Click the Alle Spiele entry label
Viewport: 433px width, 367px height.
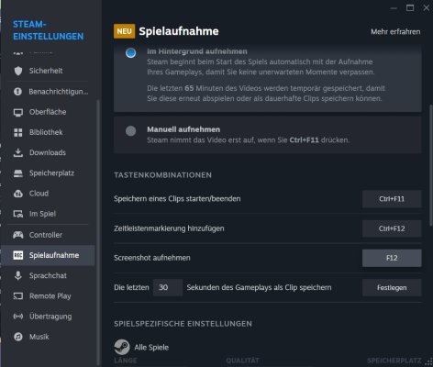(x=151, y=348)
